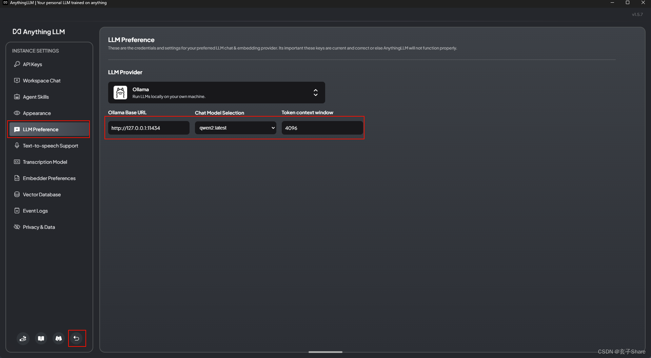Screen dimensions: 651x358
Task: Click the Token context window label
Action: (307, 113)
